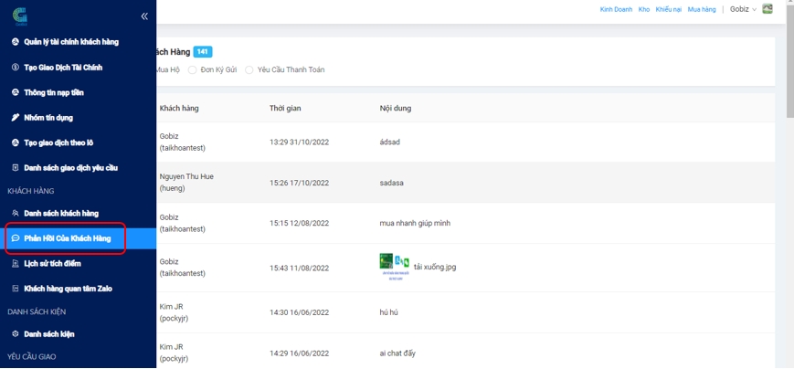Open the Mua hàng top link
Screen dimensions: 794x369
click(x=702, y=9)
